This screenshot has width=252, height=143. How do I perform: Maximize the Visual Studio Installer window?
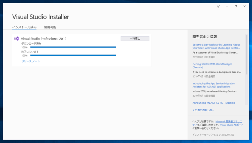pos(236,6)
